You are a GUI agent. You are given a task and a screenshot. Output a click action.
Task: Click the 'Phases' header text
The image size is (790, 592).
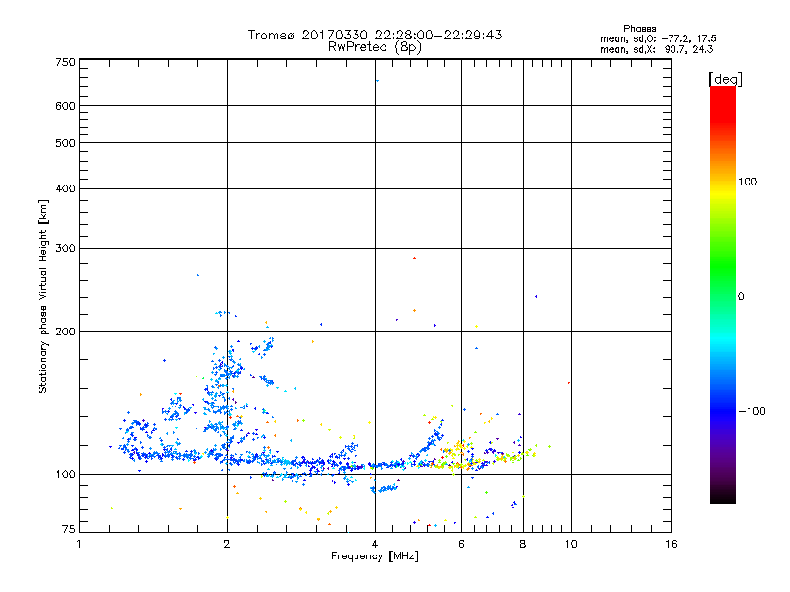click(x=639, y=29)
